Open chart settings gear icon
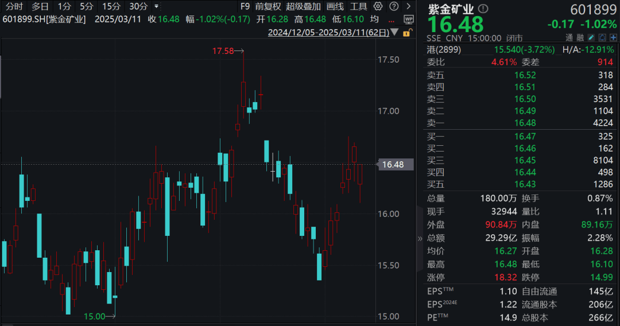 pyautogui.click(x=378, y=6)
